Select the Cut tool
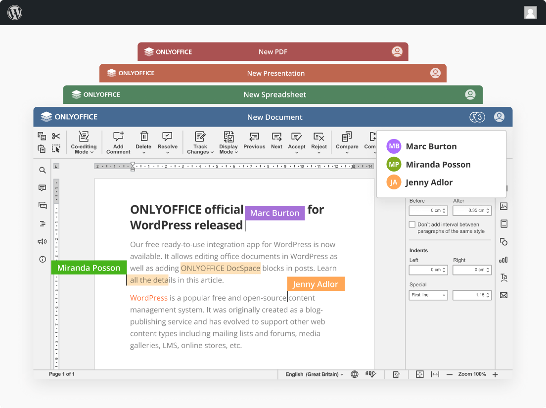546x408 pixels. 56,135
